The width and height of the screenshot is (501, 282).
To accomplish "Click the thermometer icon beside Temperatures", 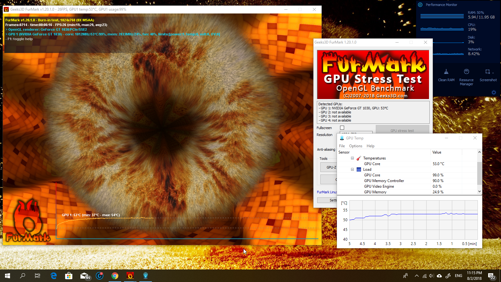I will point(359,158).
